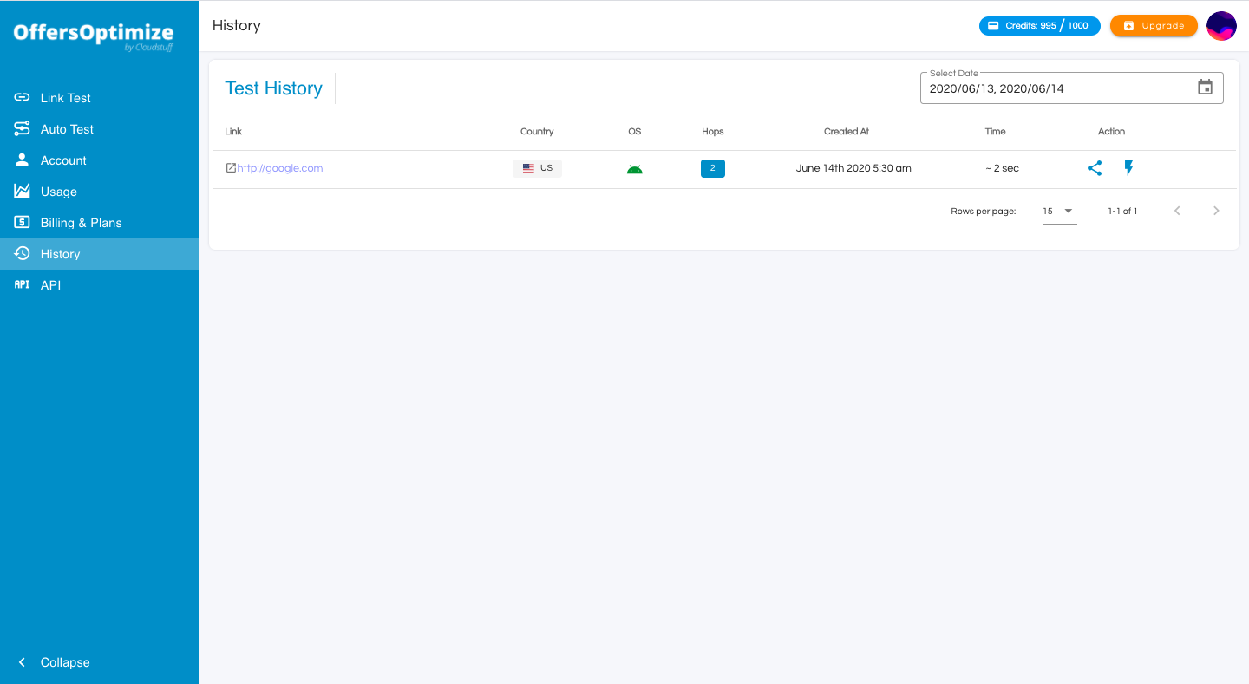Click the lightning bolt retest icon
This screenshot has width=1249, height=684.
pos(1128,168)
